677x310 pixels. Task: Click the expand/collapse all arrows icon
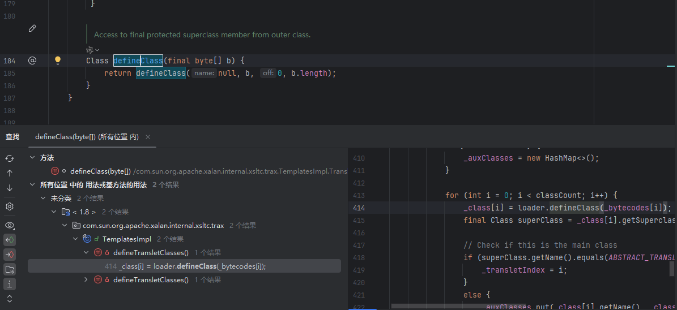10,298
